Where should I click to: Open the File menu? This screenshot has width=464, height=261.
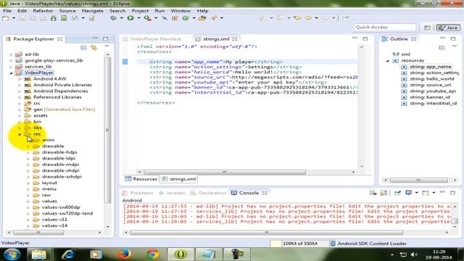[x=7, y=11]
